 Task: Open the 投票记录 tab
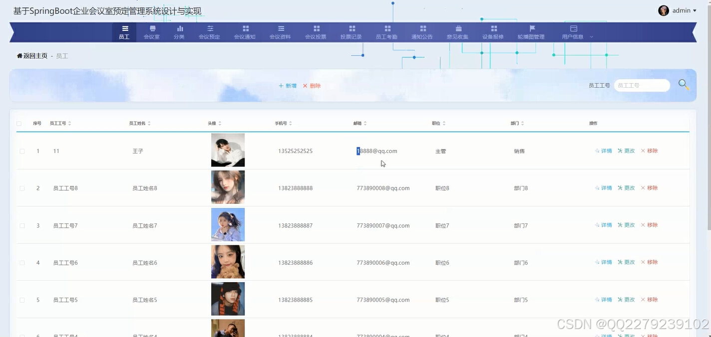(x=351, y=31)
